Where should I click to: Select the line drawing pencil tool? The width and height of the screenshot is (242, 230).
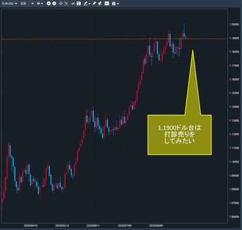(x=85, y=3)
